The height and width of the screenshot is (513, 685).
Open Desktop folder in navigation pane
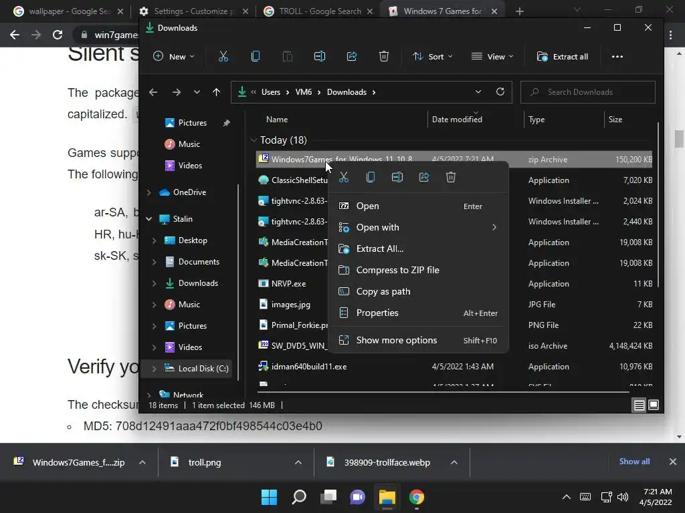tap(193, 240)
